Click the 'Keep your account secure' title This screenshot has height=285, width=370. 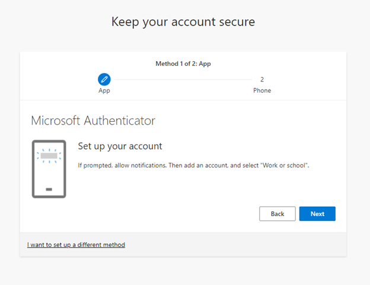[183, 22]
